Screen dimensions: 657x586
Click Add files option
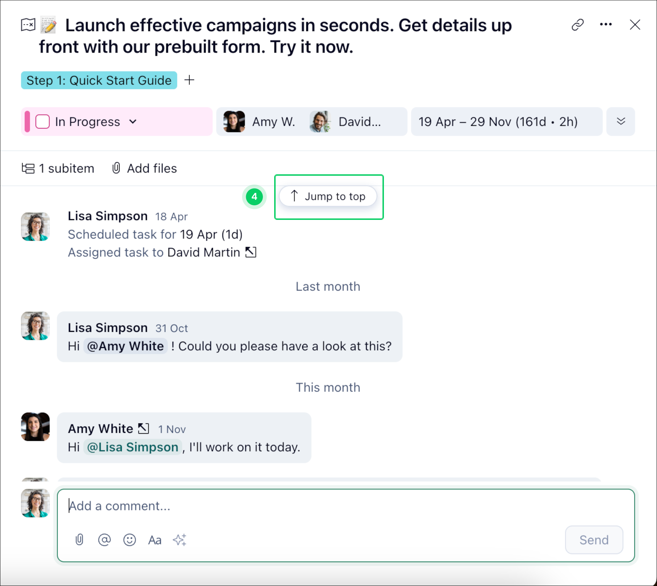pyautogui.click(x=144, y=168)
